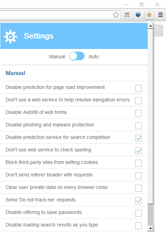Click the scrollbar up arrow
The image size is (166, 232).
(150, 26)
